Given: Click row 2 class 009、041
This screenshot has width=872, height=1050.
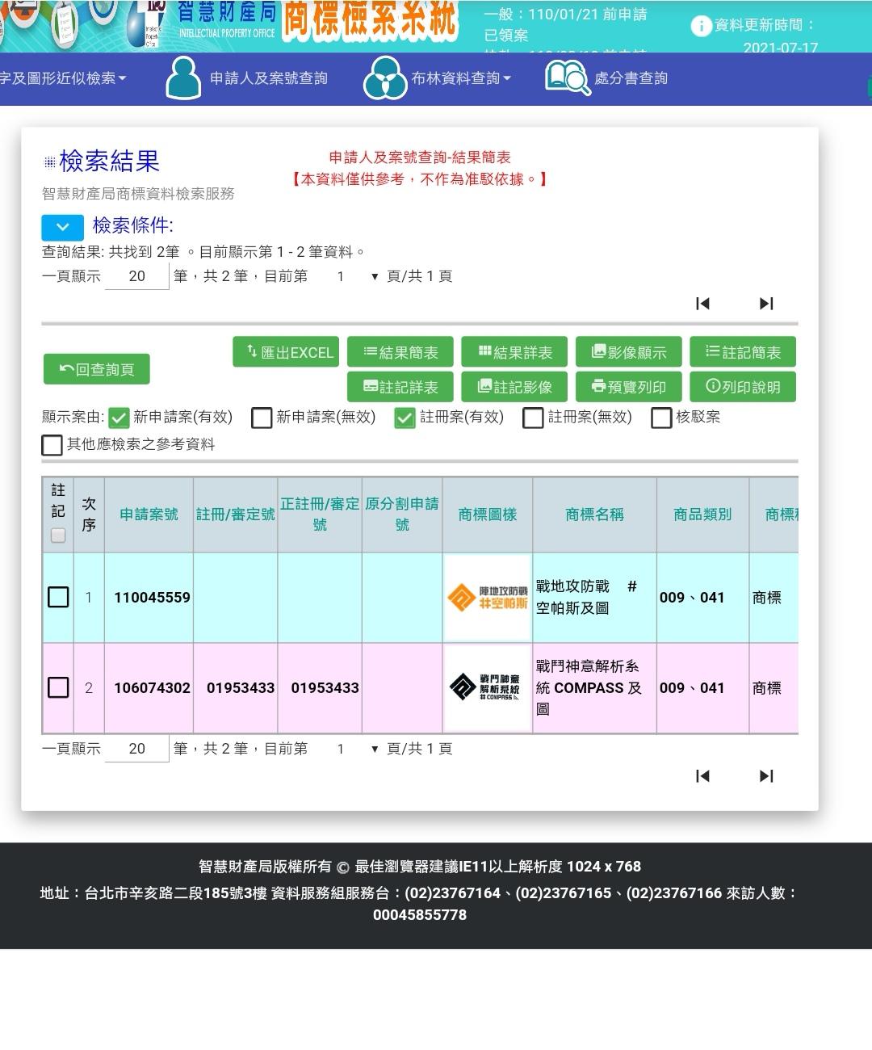Looking at the screenshot, I should click(x=692, y=688).
